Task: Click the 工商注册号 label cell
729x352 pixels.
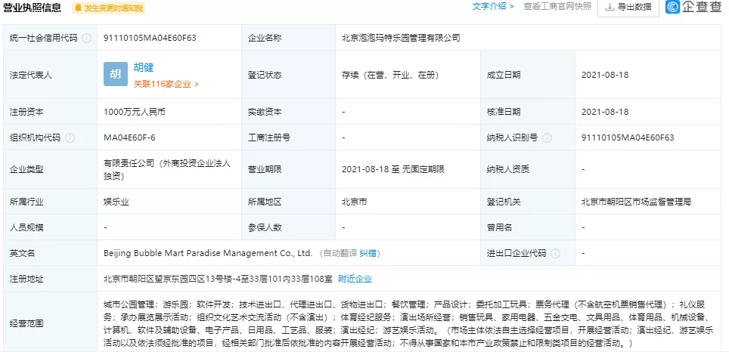Action: click(x=289, y=138)
